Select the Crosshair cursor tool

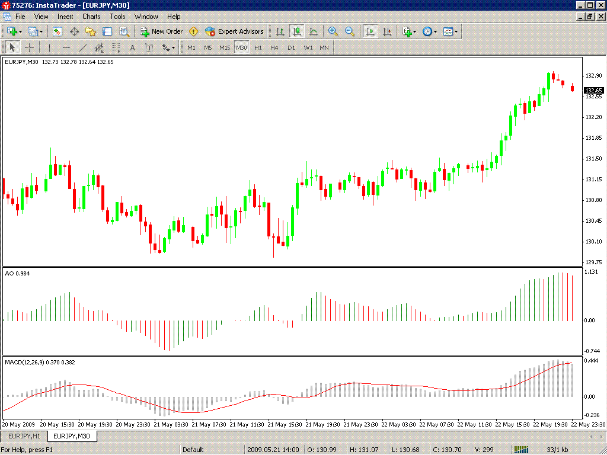30,47
